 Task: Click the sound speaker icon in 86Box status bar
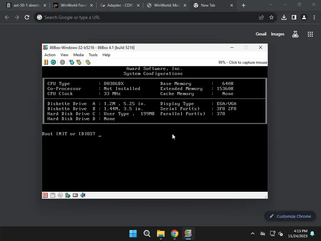(x=83, y=195)
